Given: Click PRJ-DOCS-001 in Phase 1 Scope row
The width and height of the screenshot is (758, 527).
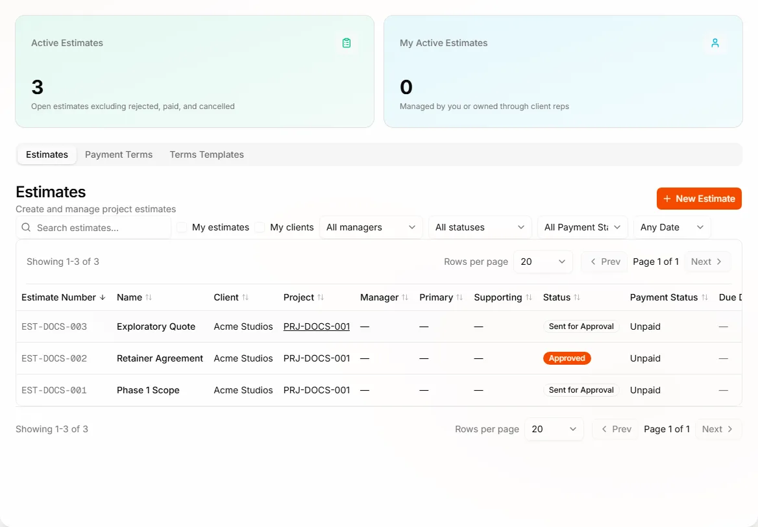Looking at the screenshot, I should pos(317,390).
